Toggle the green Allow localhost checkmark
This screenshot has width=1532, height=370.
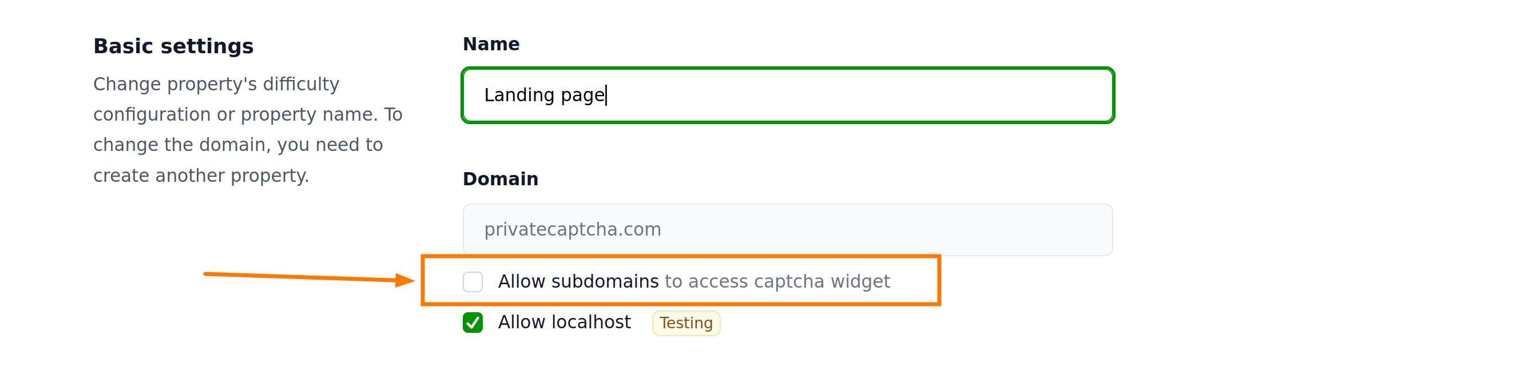tap(474, 323)
